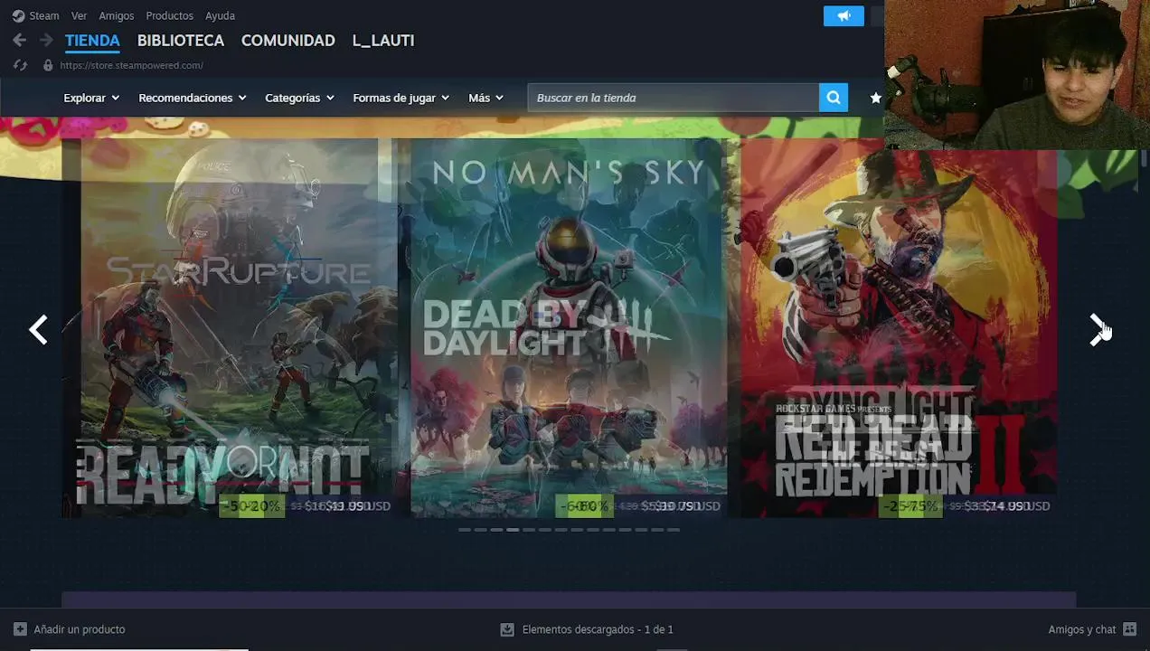The image size is (1150, 651).
Task: Open the Ver menu
Action: click(x=79, y=15)
